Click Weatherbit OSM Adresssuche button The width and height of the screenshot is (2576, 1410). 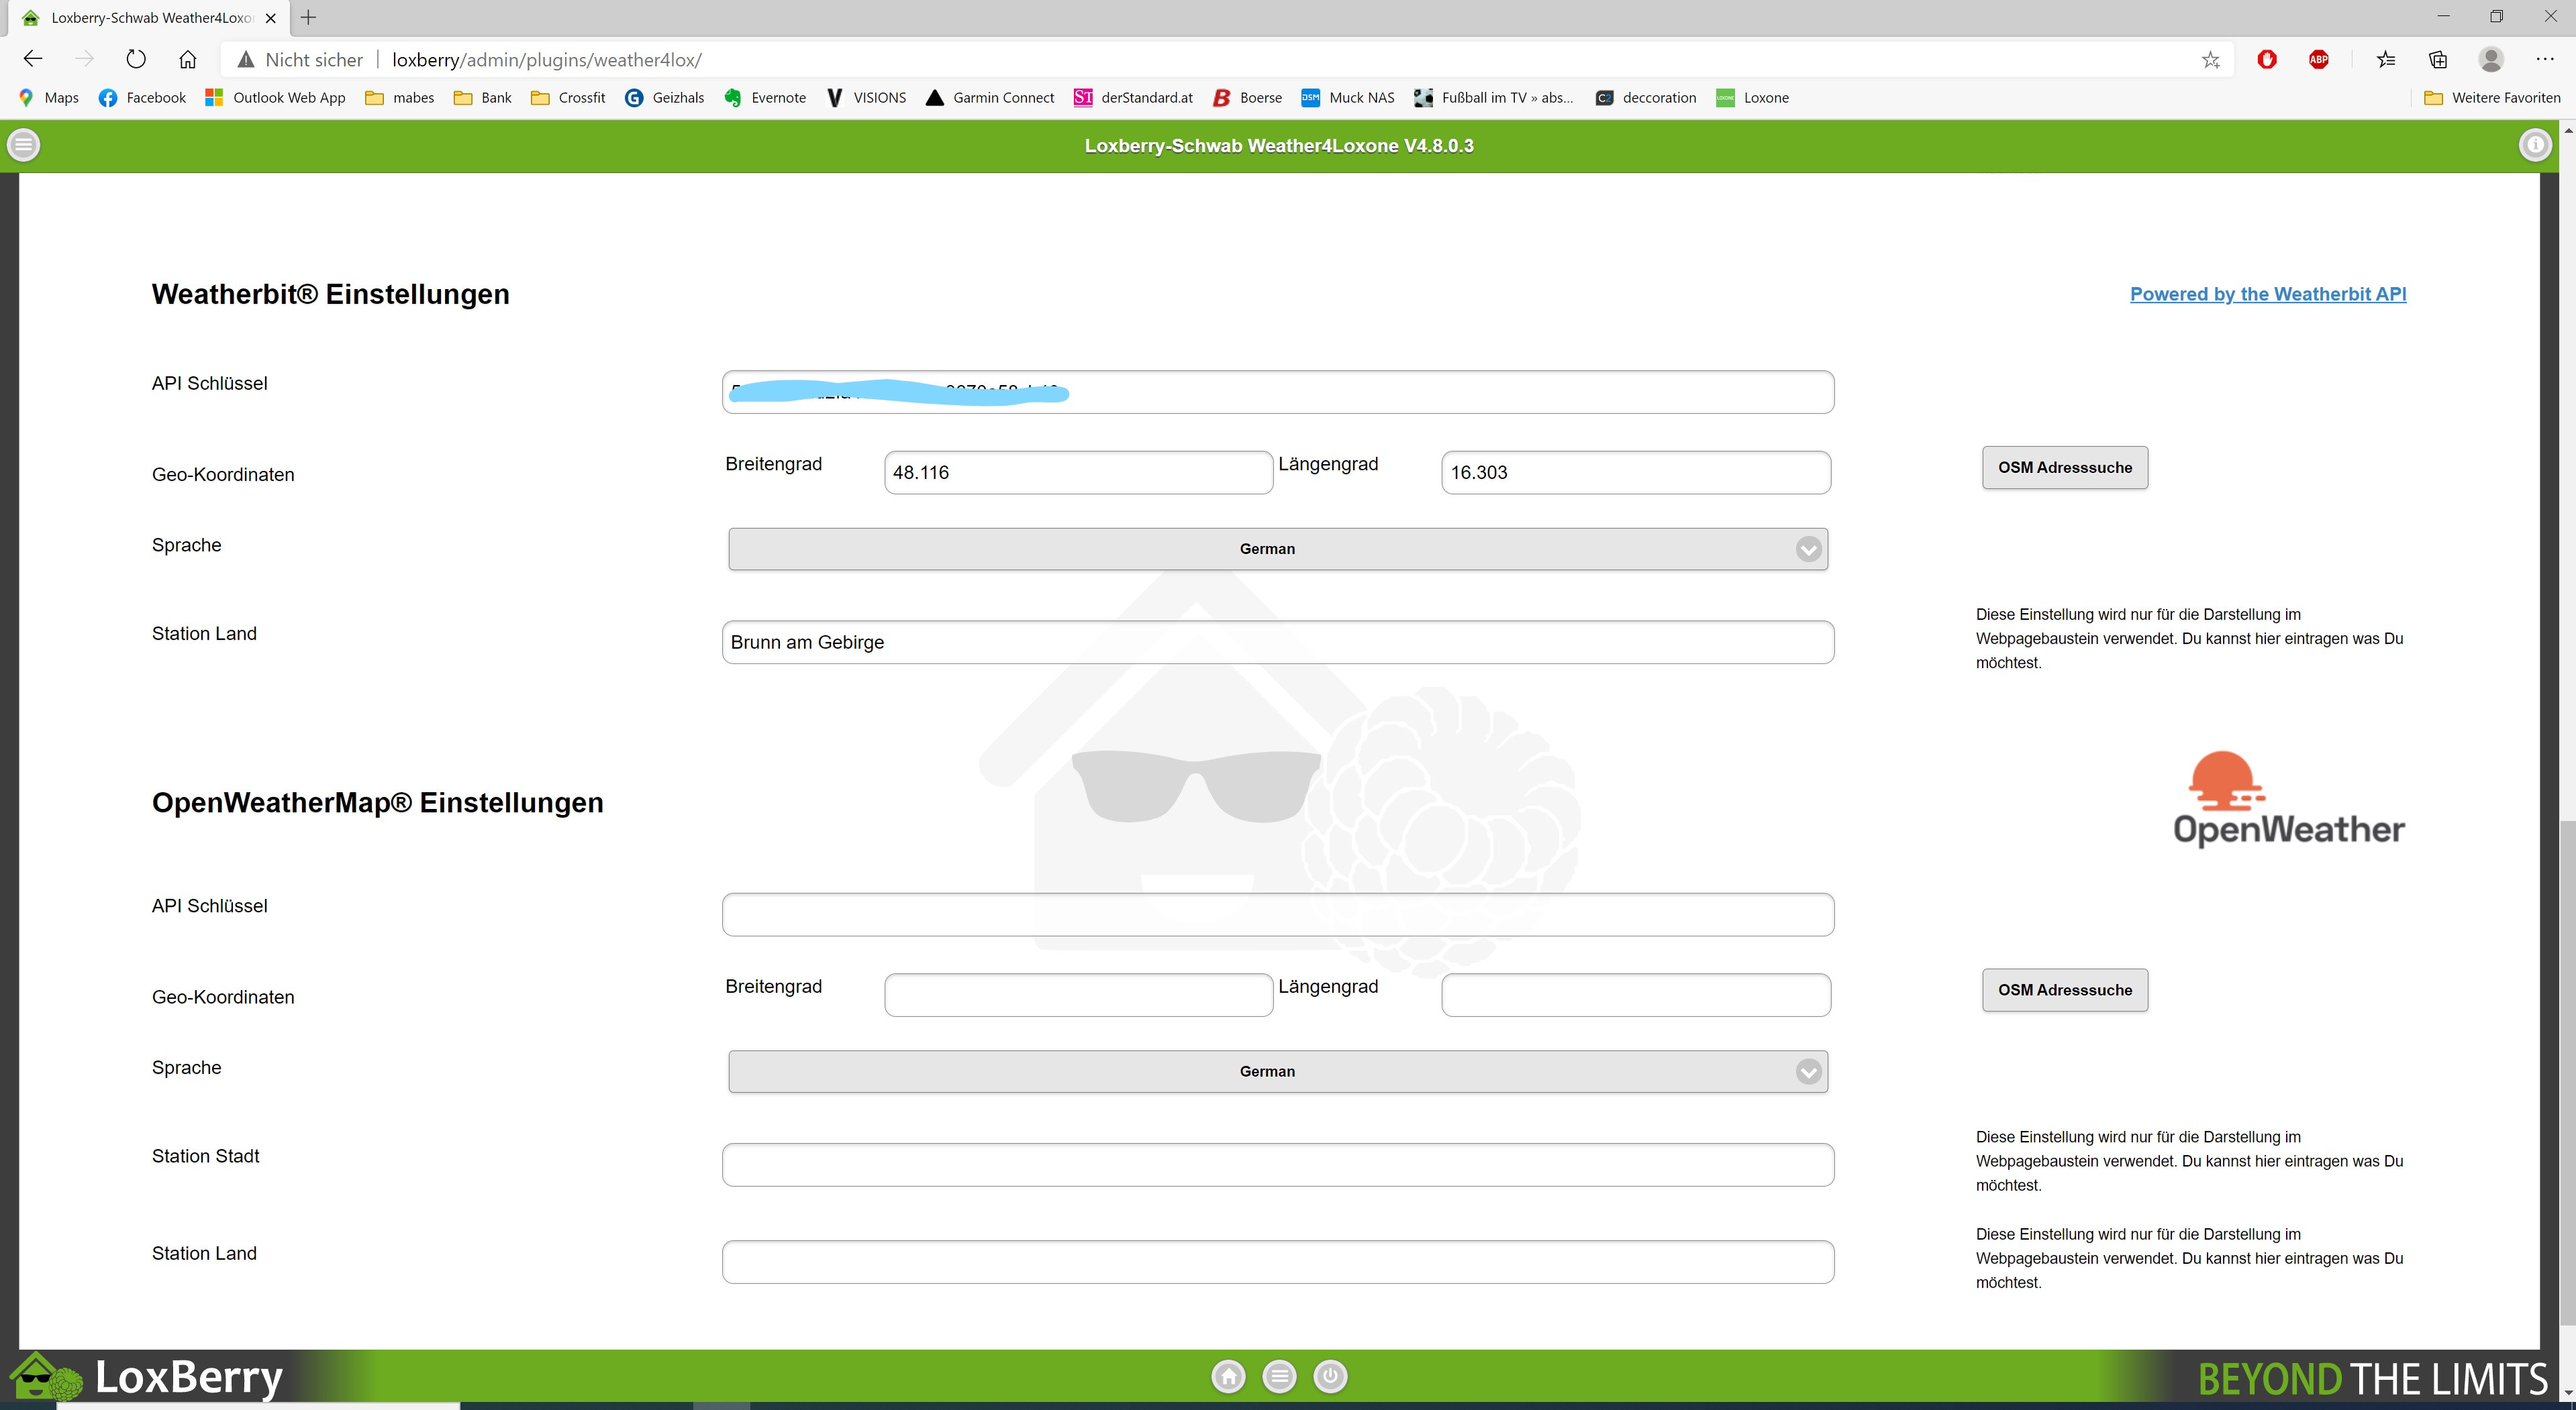tap(2064, 468)
